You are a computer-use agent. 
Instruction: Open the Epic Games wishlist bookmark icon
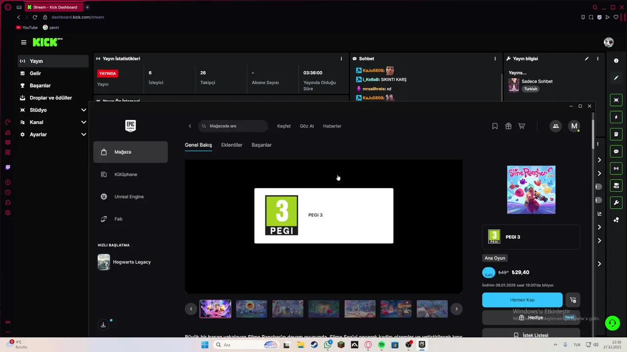point(495,126)
